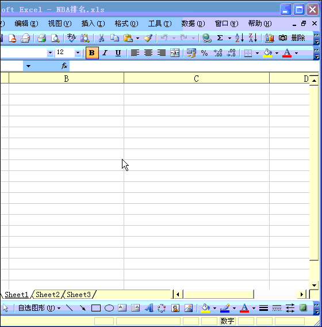322x327 pixels.
Task: Apply the red font color swatch
Action: click(x=287, y=53)
